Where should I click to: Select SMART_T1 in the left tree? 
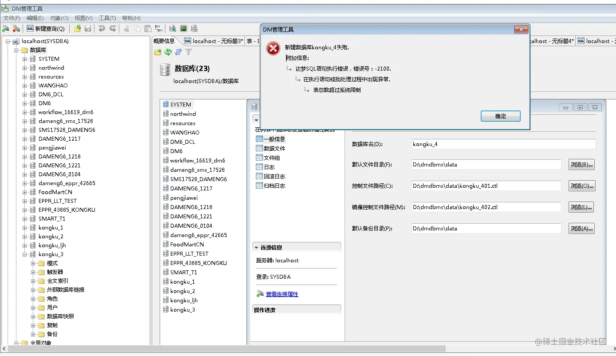point(52,219)
